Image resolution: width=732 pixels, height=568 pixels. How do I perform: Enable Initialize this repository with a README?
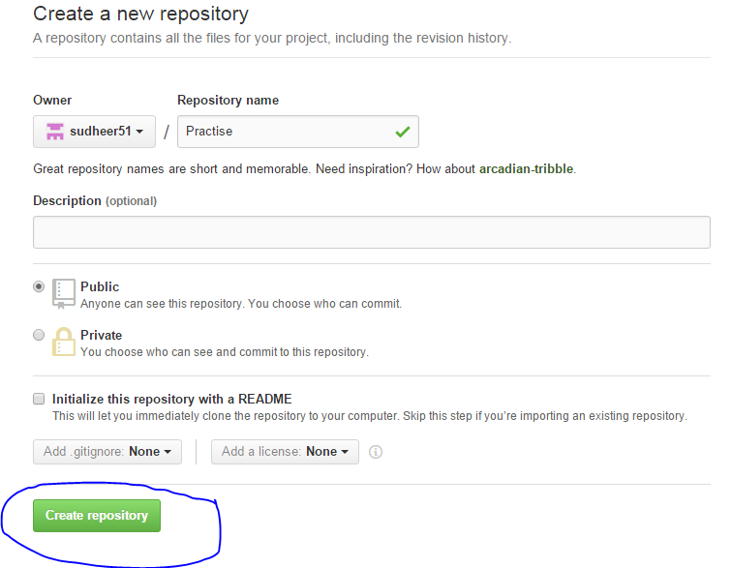point(39,399)
